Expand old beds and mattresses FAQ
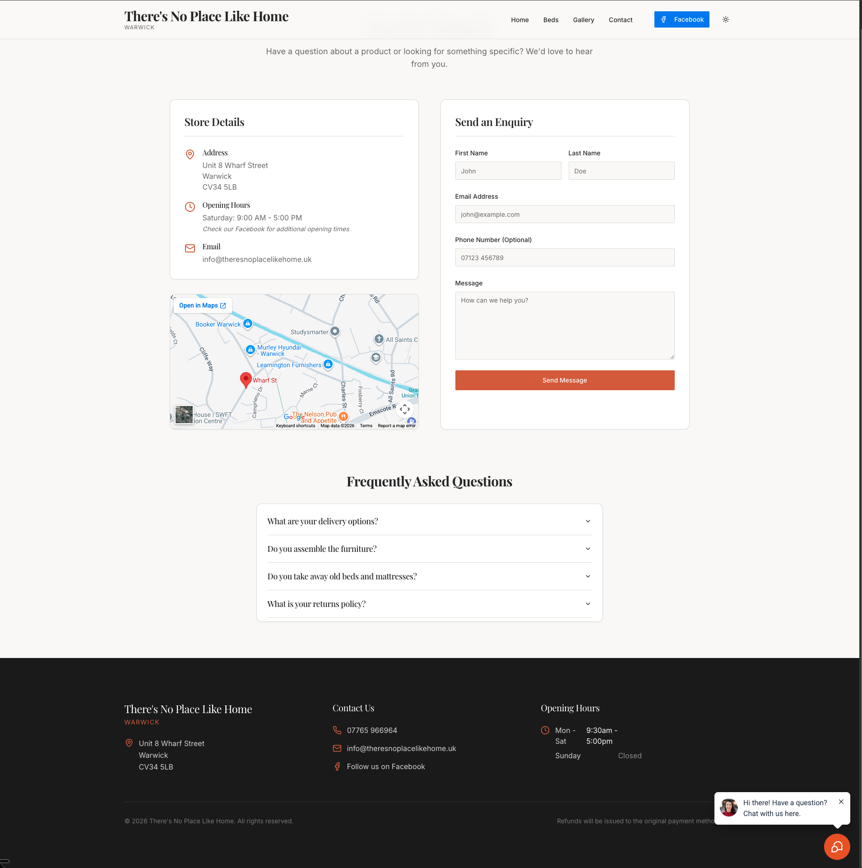The height and width of the screenshot is (868, 862). tap(429, 576)
